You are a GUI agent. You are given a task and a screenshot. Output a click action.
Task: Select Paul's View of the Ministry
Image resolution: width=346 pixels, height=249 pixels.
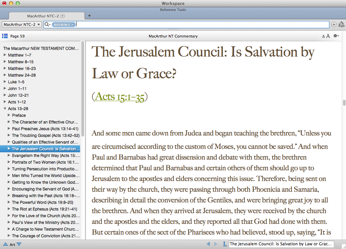(x=46, y=222)
